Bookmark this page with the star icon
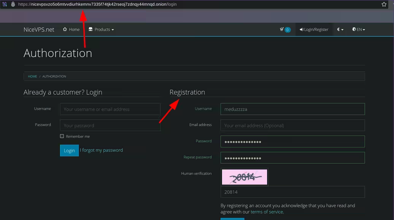 tap(384, 4)
